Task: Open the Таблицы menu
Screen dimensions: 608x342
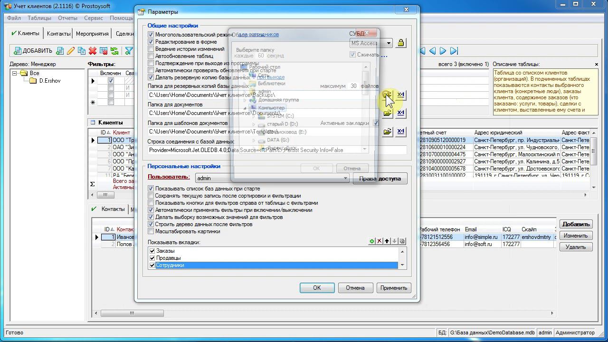Action: pyautogui.click(x=39, y=18)
